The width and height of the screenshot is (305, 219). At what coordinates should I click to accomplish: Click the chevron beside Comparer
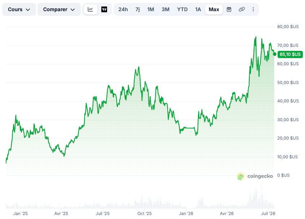click(x=73, y=9)
